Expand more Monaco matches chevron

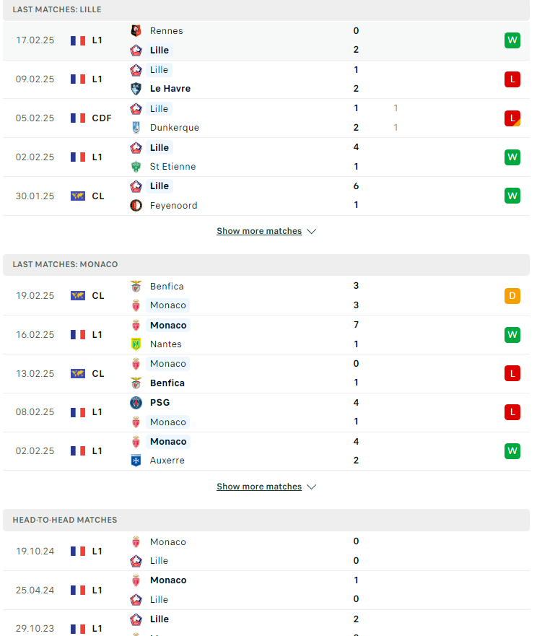click(x=312, y=487)
